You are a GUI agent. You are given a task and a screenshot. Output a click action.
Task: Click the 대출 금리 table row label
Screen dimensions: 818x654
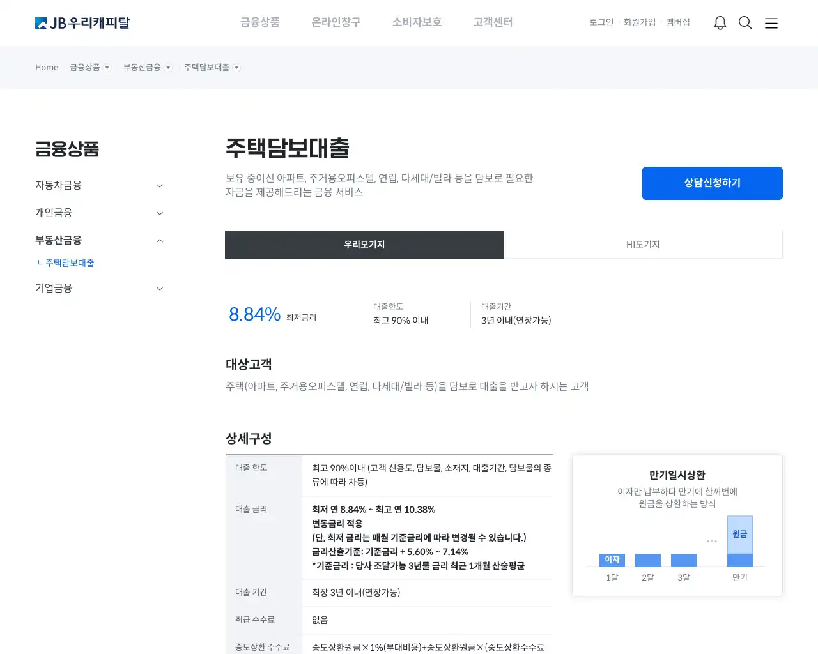tap(251, 510)
